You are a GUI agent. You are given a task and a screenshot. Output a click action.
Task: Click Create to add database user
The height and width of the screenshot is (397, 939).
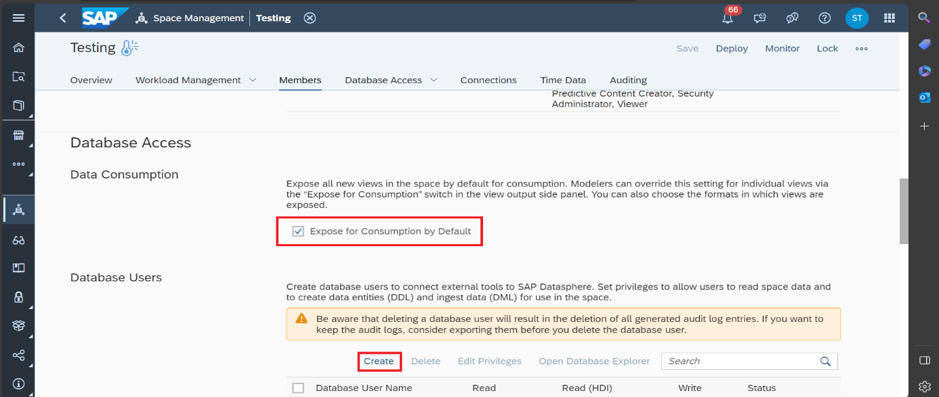[379, 361]
